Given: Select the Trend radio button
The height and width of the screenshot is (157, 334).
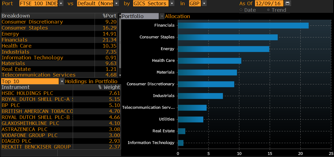Looking at the screenshot, I should [268, 10].
